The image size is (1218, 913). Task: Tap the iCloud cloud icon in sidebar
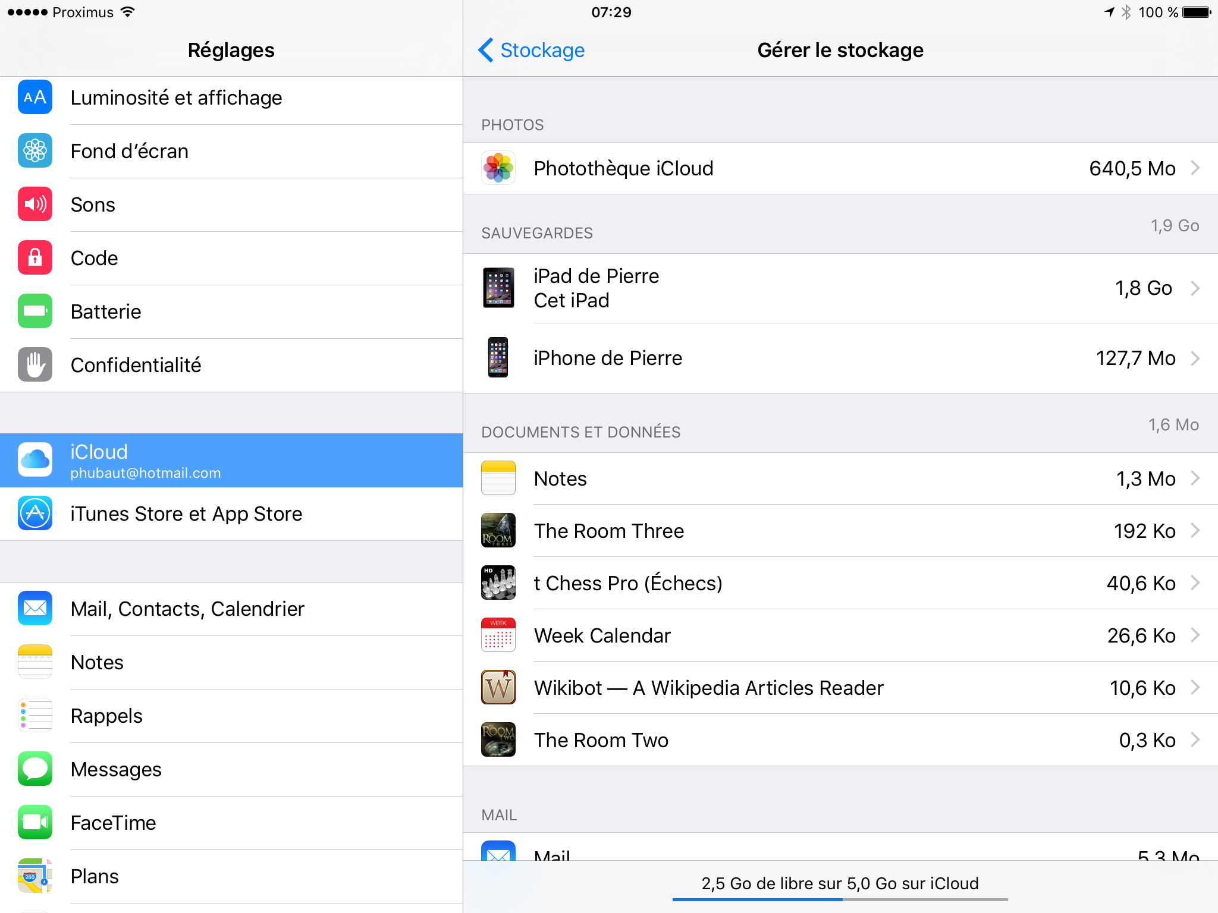tap(35, 459)
